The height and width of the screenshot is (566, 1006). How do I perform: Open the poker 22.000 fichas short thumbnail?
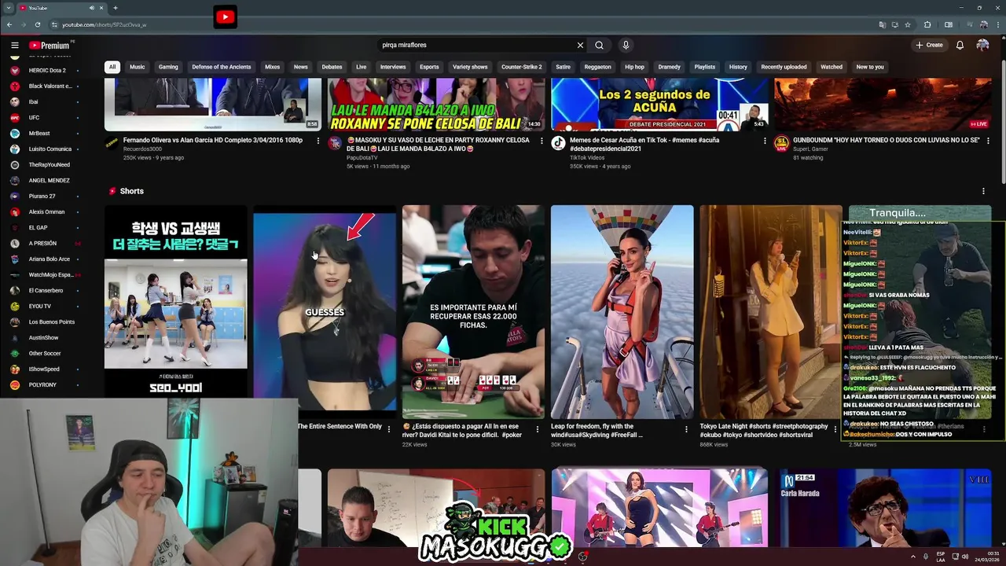[473, 311]
